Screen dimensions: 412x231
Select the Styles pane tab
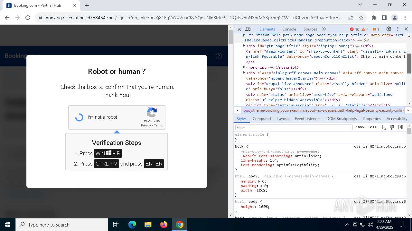point(241,119)
